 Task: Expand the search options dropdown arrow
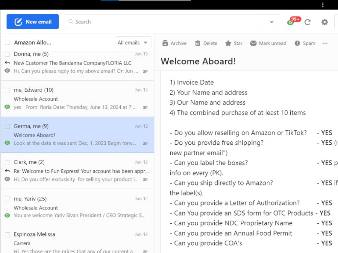click(x=272, y=22)
